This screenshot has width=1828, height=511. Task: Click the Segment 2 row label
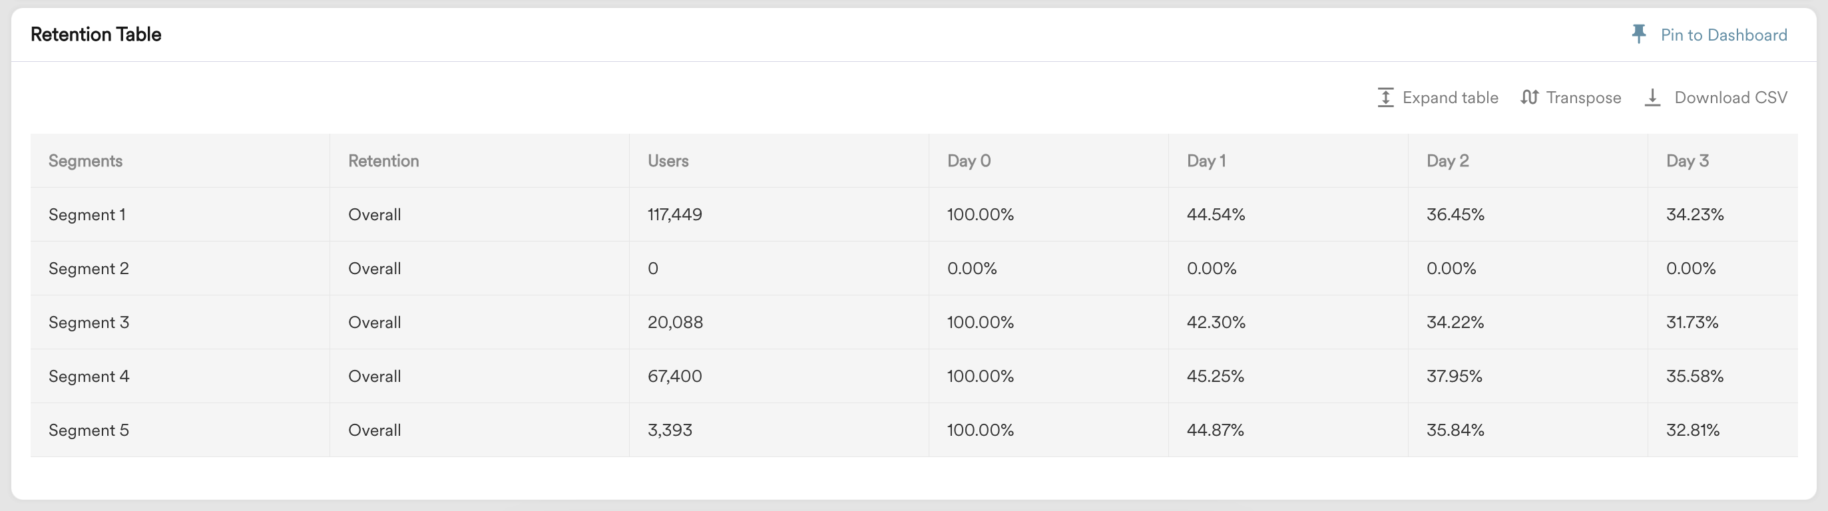coord(89,268)
